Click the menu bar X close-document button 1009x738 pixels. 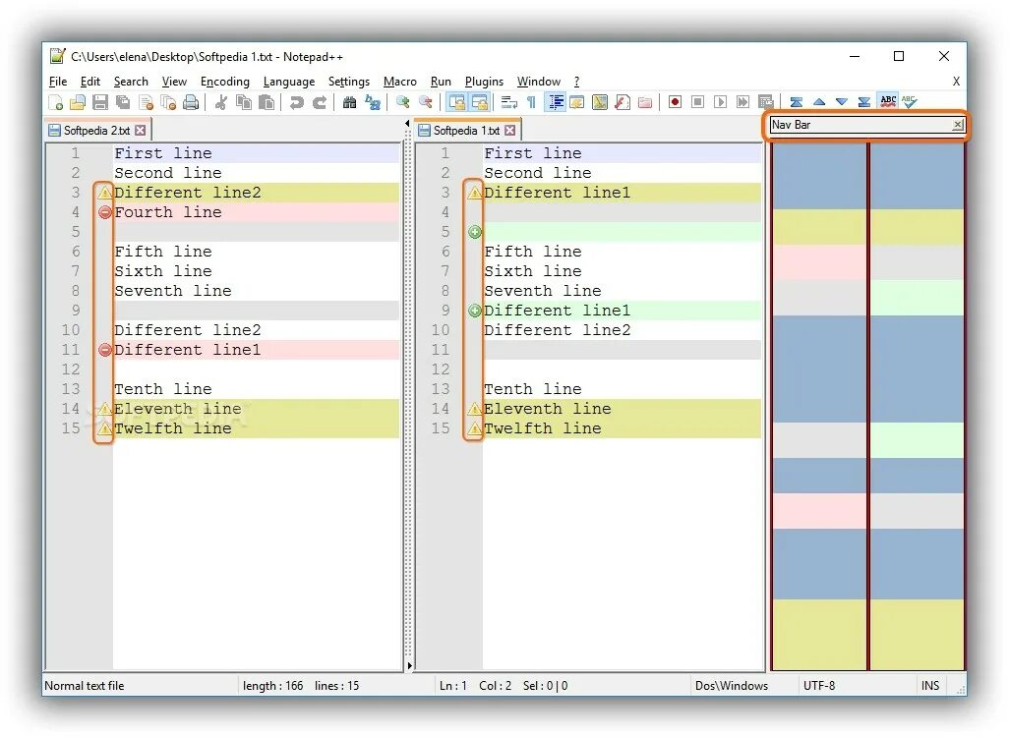(956, 82)
